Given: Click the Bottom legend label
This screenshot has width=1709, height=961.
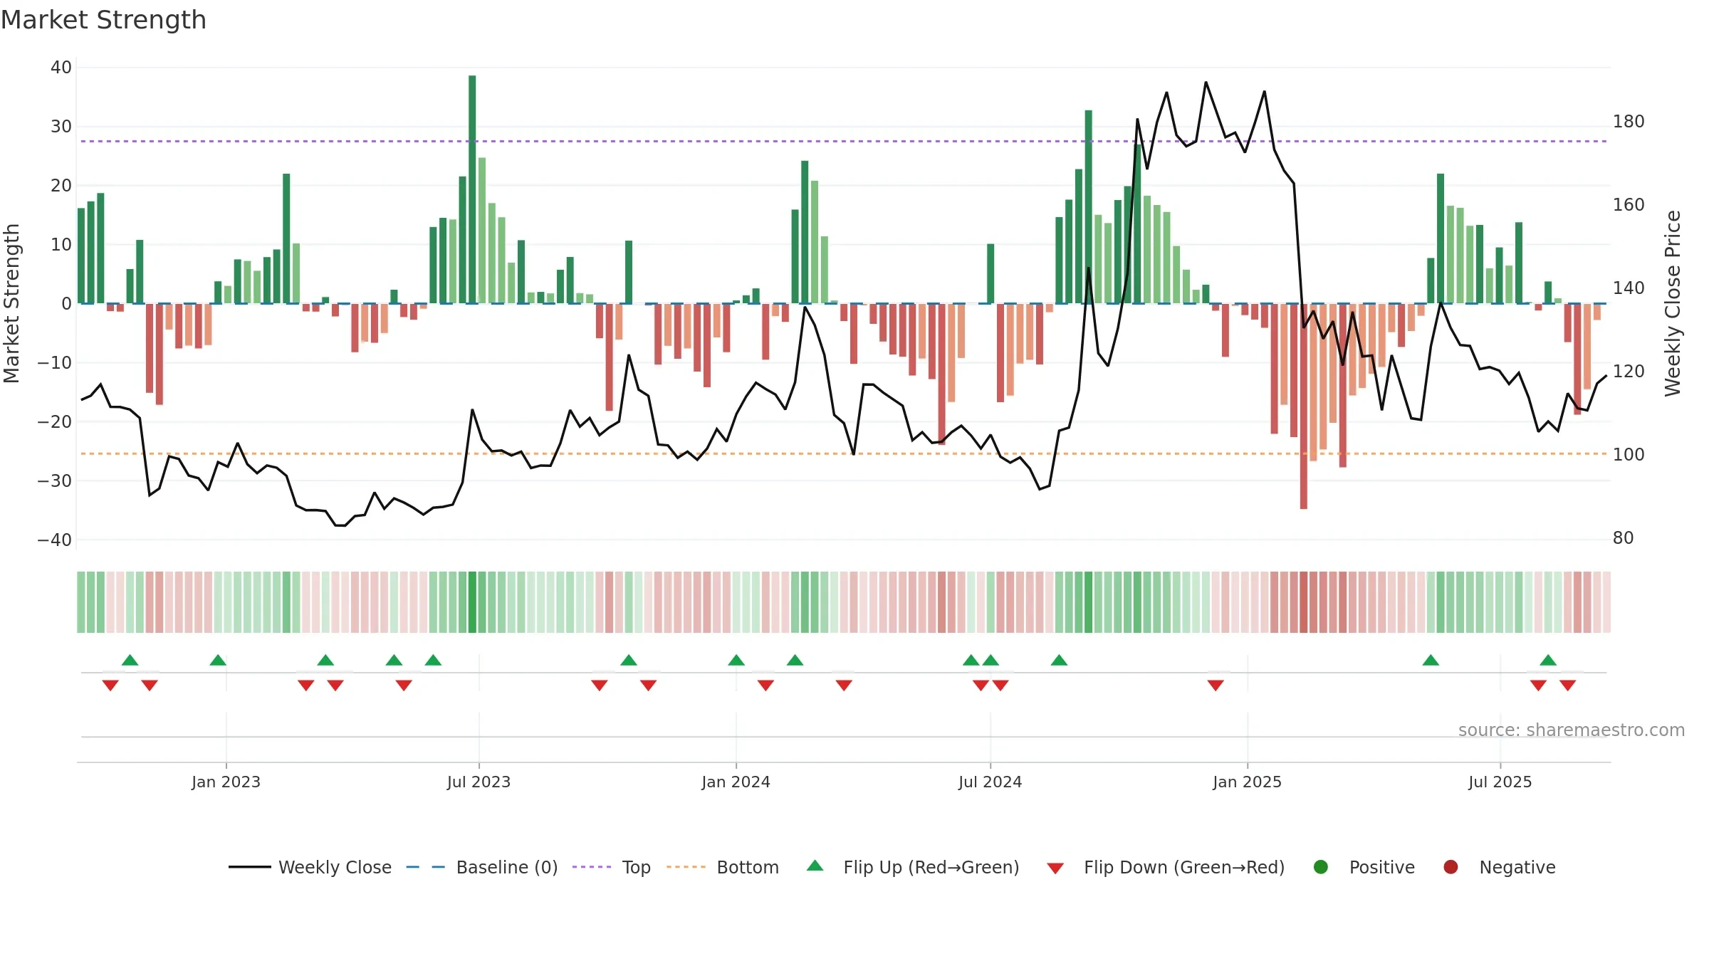Looking at the screenshot, I should point(748,867).
